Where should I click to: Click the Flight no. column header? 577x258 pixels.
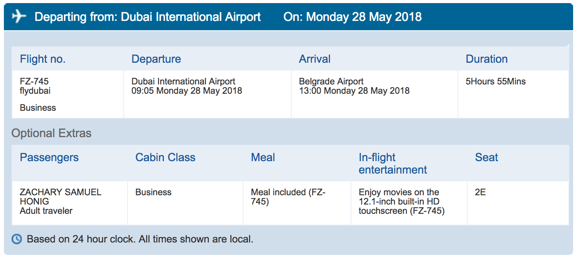[x=43, y=59]
